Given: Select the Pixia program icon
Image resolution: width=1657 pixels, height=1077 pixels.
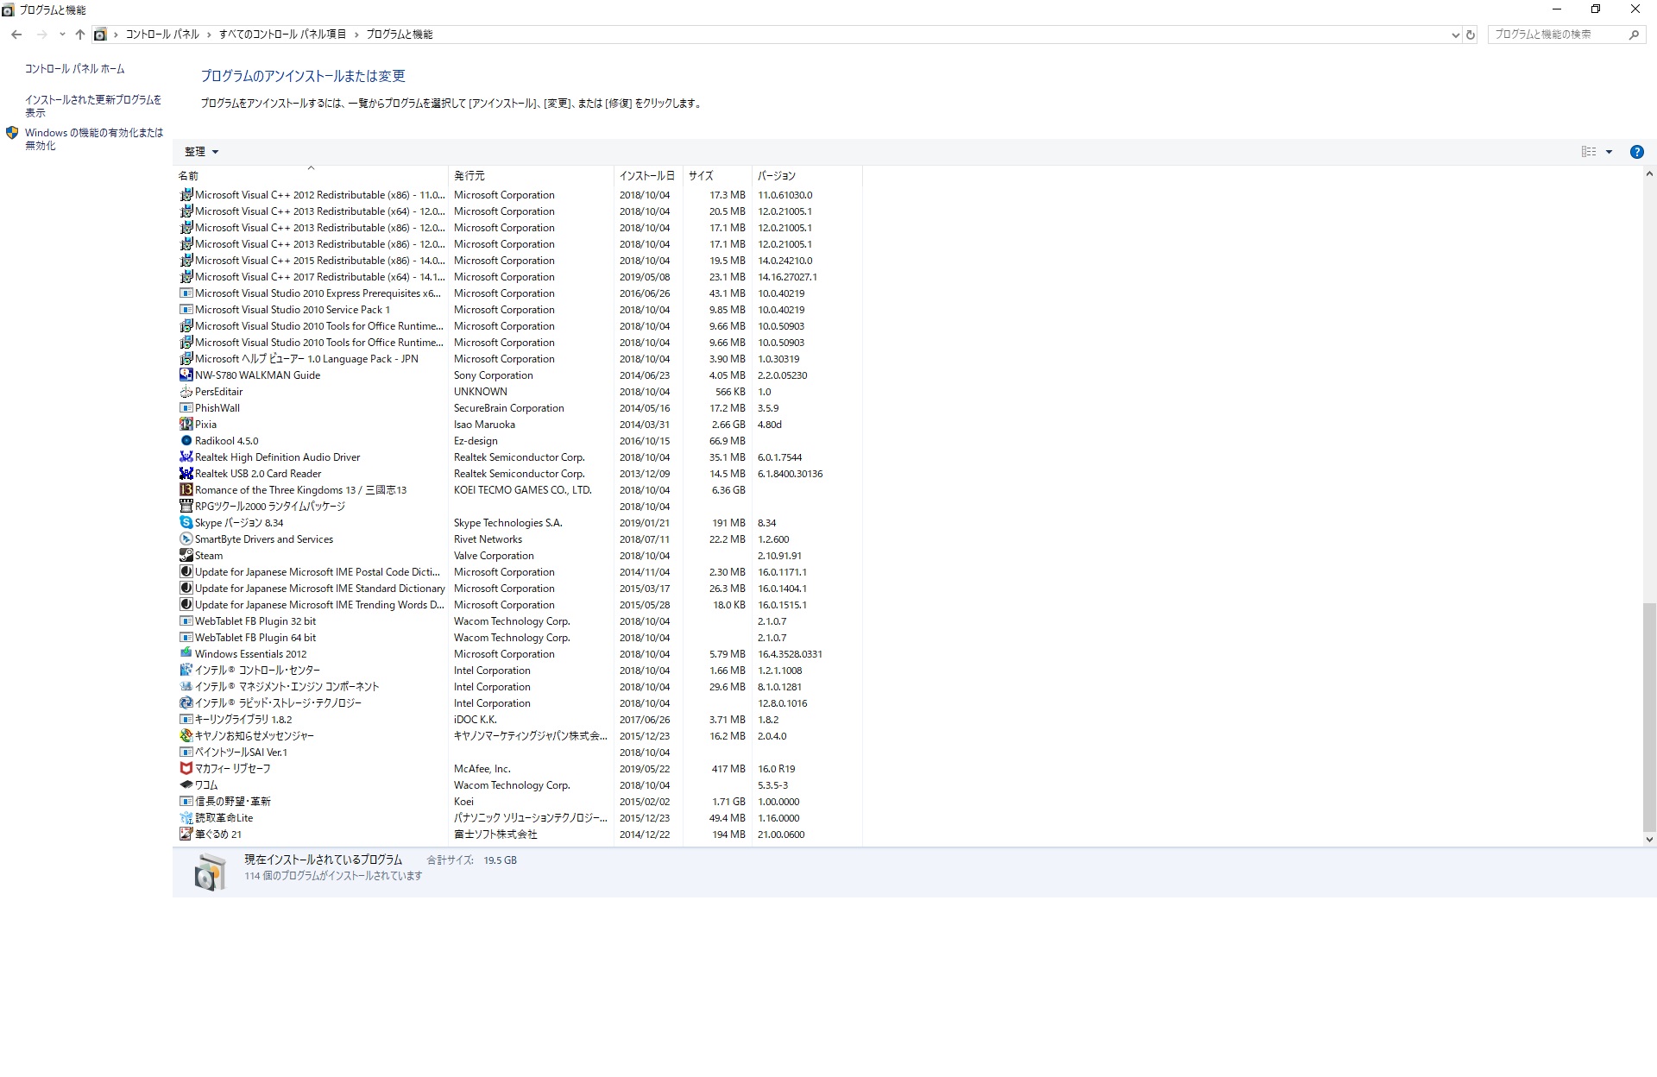Looking at the screenshot, I should [x=186, y=425].
